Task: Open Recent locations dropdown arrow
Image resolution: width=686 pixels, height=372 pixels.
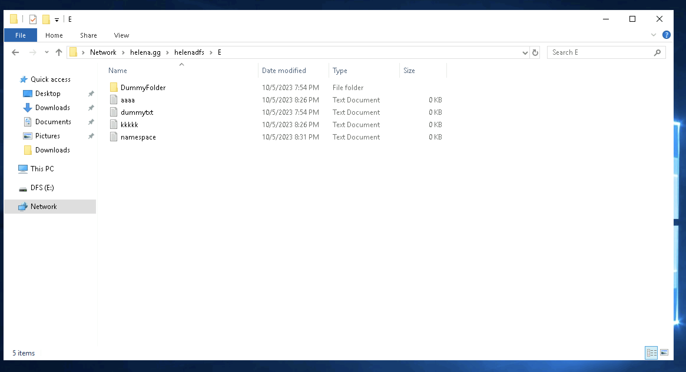Action: 47,52
